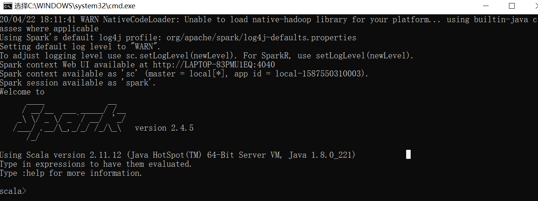This screenshot has width=538, height=201.
Task: Minimize the command prompt window
Action: (486, 6)
